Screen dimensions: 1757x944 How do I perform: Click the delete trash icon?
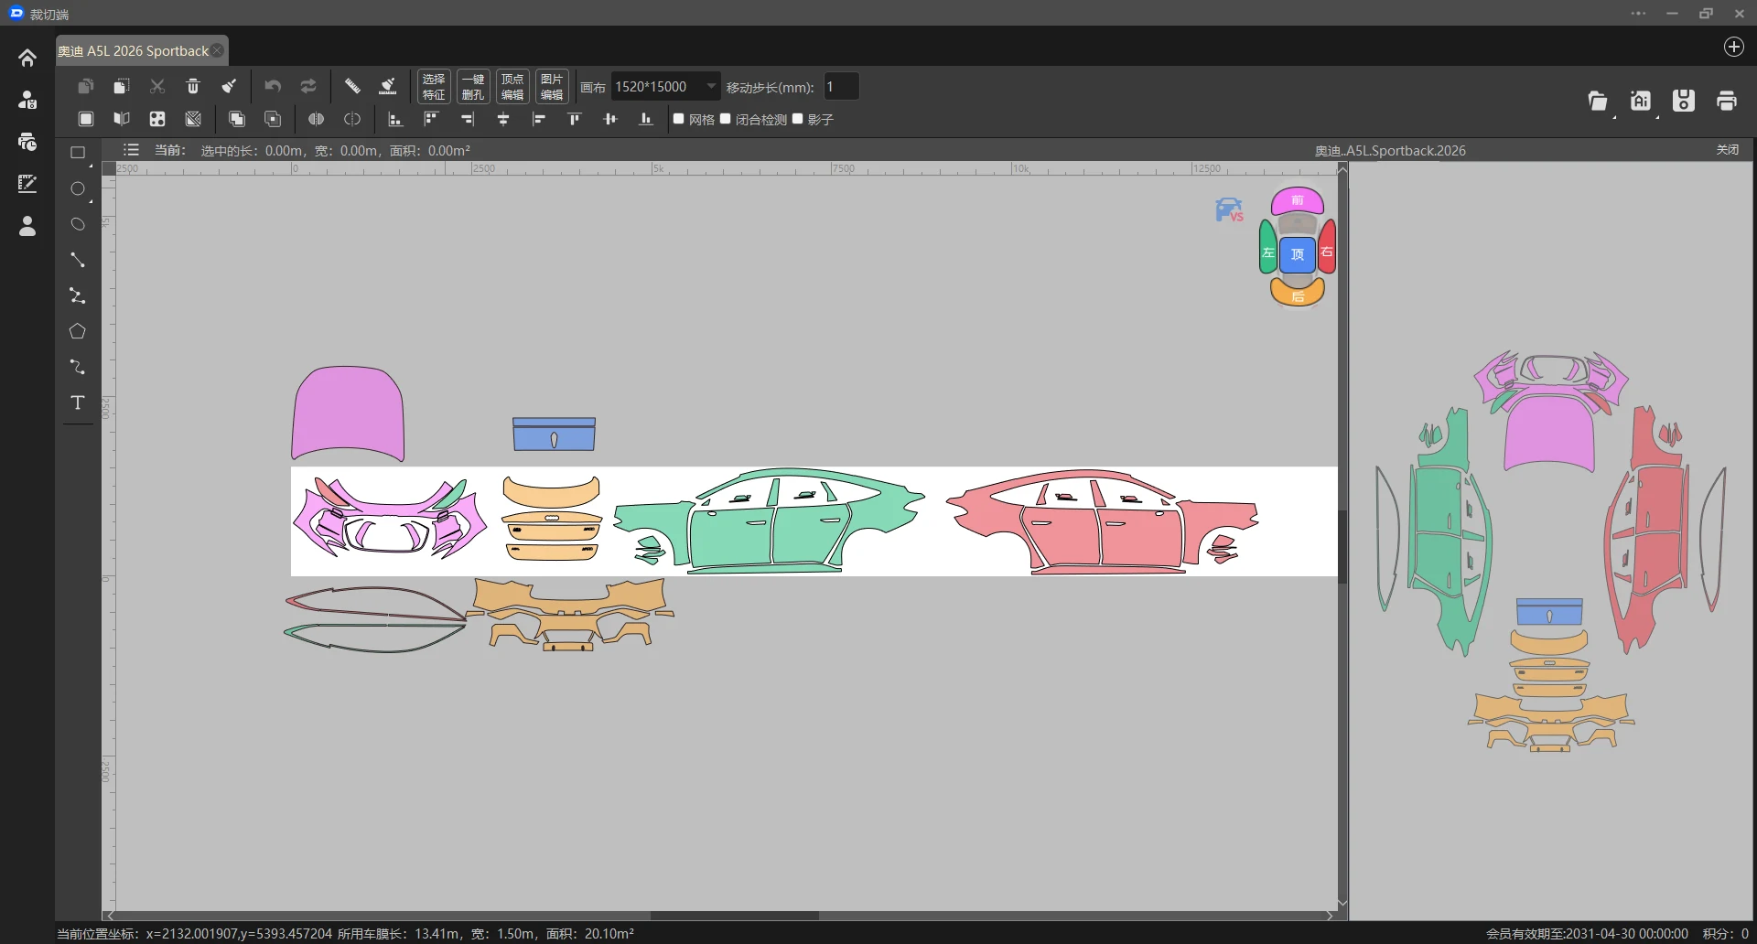pos(193,86)
